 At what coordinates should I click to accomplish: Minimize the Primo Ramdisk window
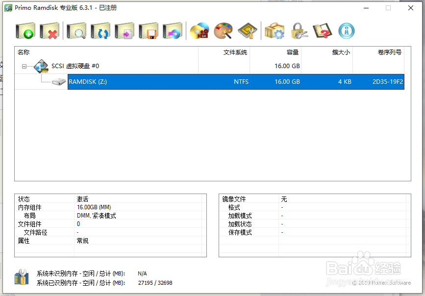(366, 8)
